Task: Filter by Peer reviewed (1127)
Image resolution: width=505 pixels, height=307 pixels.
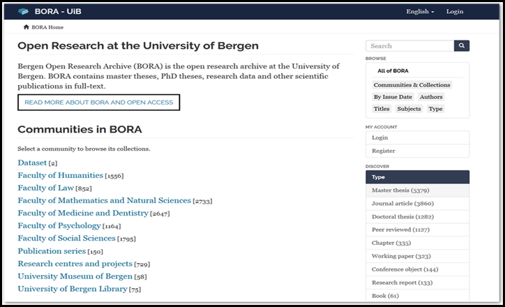Action: [x=417, y=230]
